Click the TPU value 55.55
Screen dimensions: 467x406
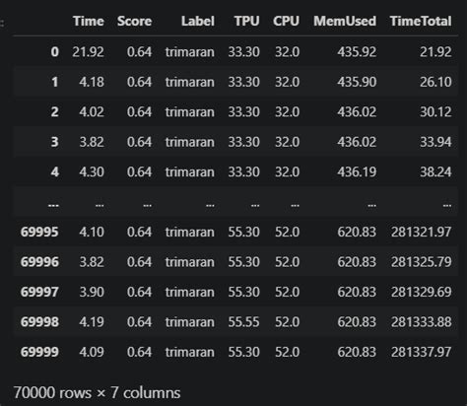(x=243, y=322)
